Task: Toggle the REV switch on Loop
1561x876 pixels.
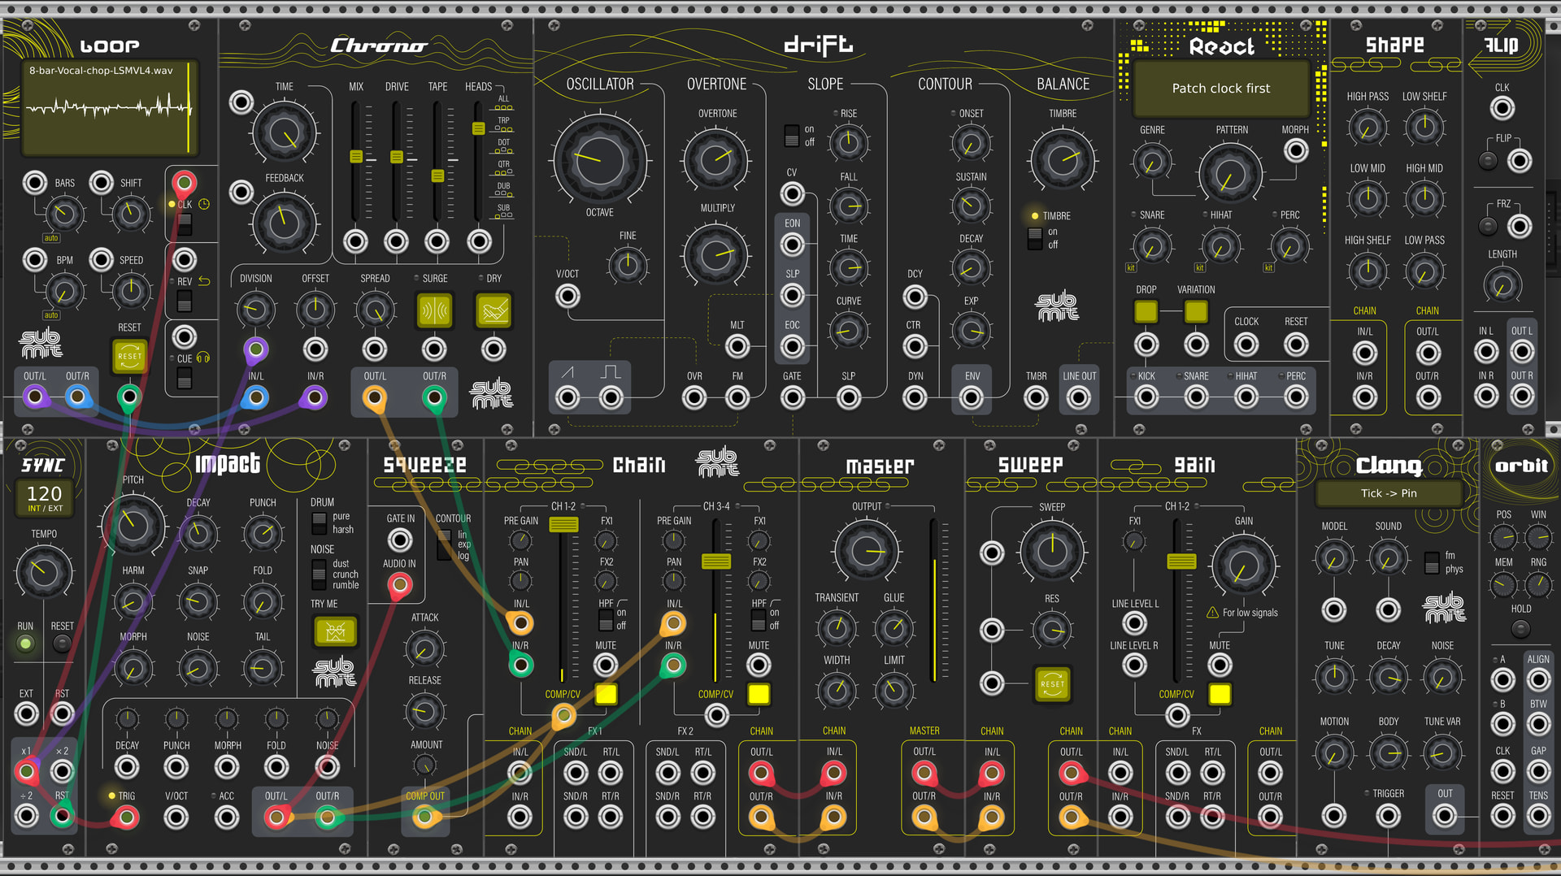Action: click(185, 301)
